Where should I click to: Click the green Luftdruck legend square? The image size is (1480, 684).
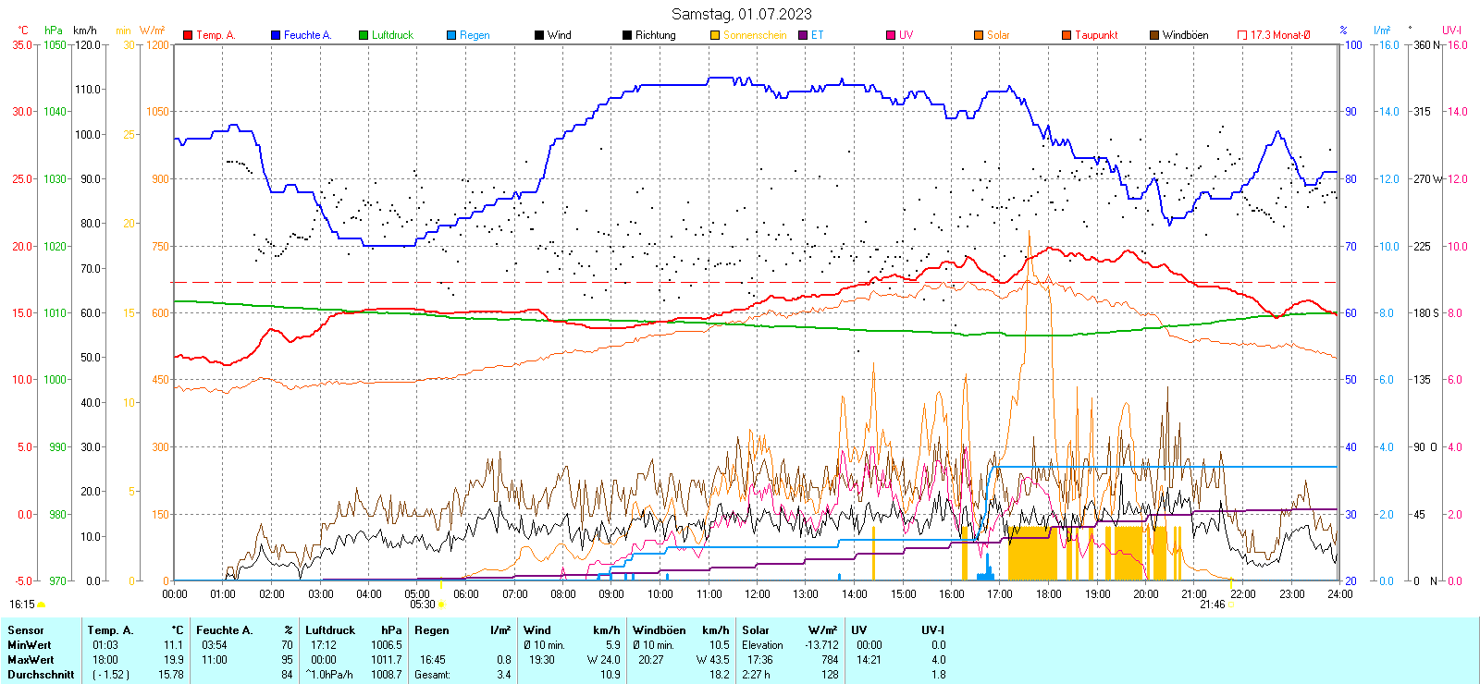click(364, 35)
